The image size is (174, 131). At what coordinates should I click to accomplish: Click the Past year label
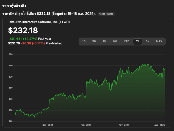[x=45, y=39]
